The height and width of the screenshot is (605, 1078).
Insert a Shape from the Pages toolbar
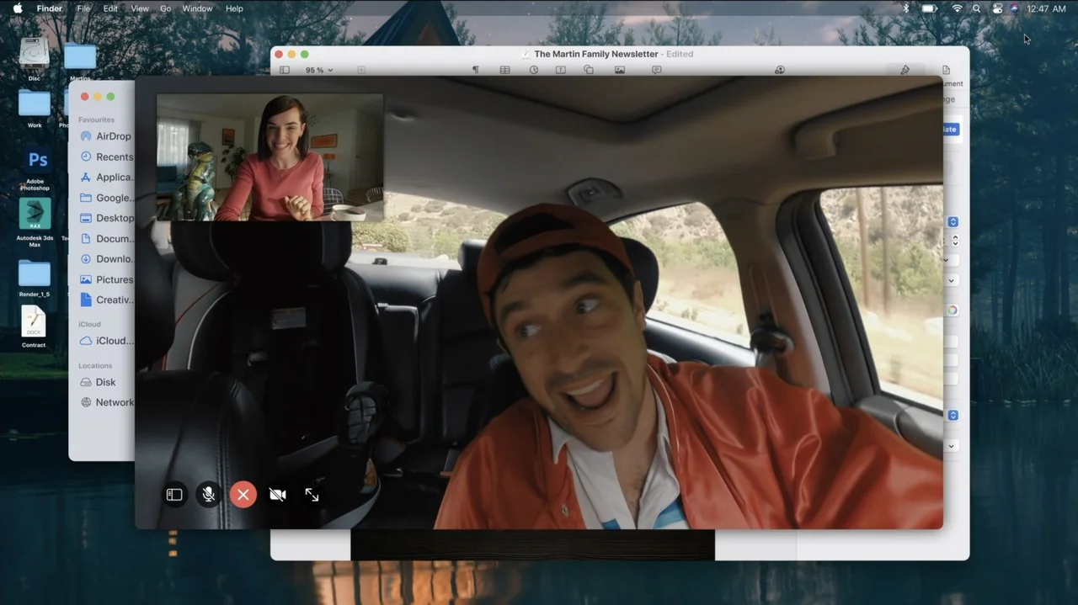tap(589, 71)
